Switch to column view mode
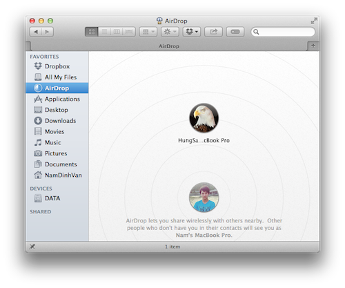Screen dimensions: 345x288 117,32
